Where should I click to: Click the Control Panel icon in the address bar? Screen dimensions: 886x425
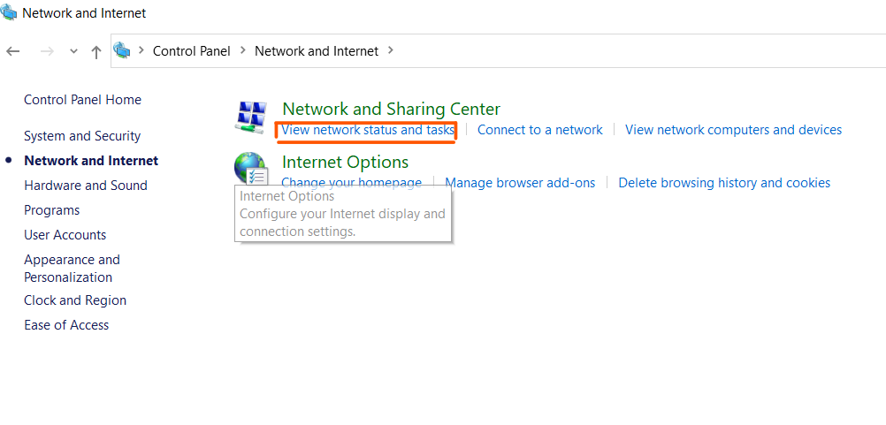(122, 51)
